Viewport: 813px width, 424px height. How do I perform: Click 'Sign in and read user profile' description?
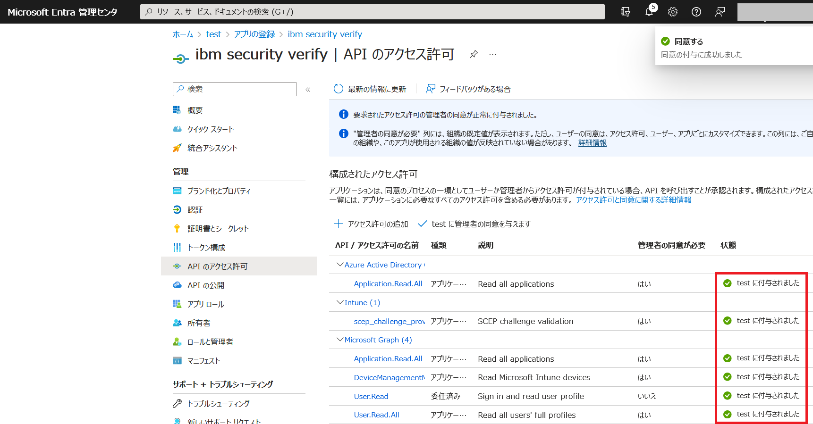pyautogui.click(x=531, y=396)
